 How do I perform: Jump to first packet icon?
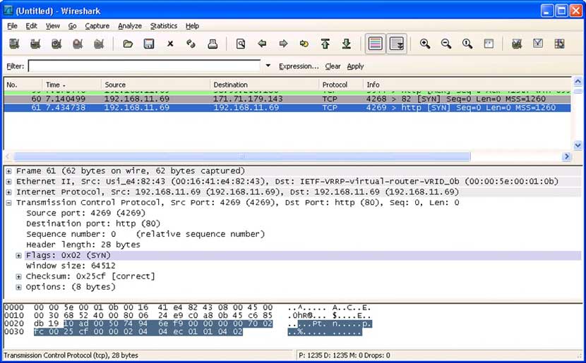point(325,44)
